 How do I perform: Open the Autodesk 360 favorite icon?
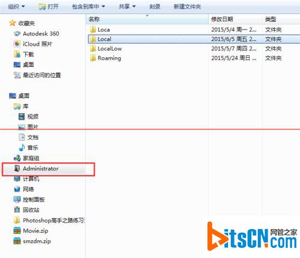click(17, 34)
